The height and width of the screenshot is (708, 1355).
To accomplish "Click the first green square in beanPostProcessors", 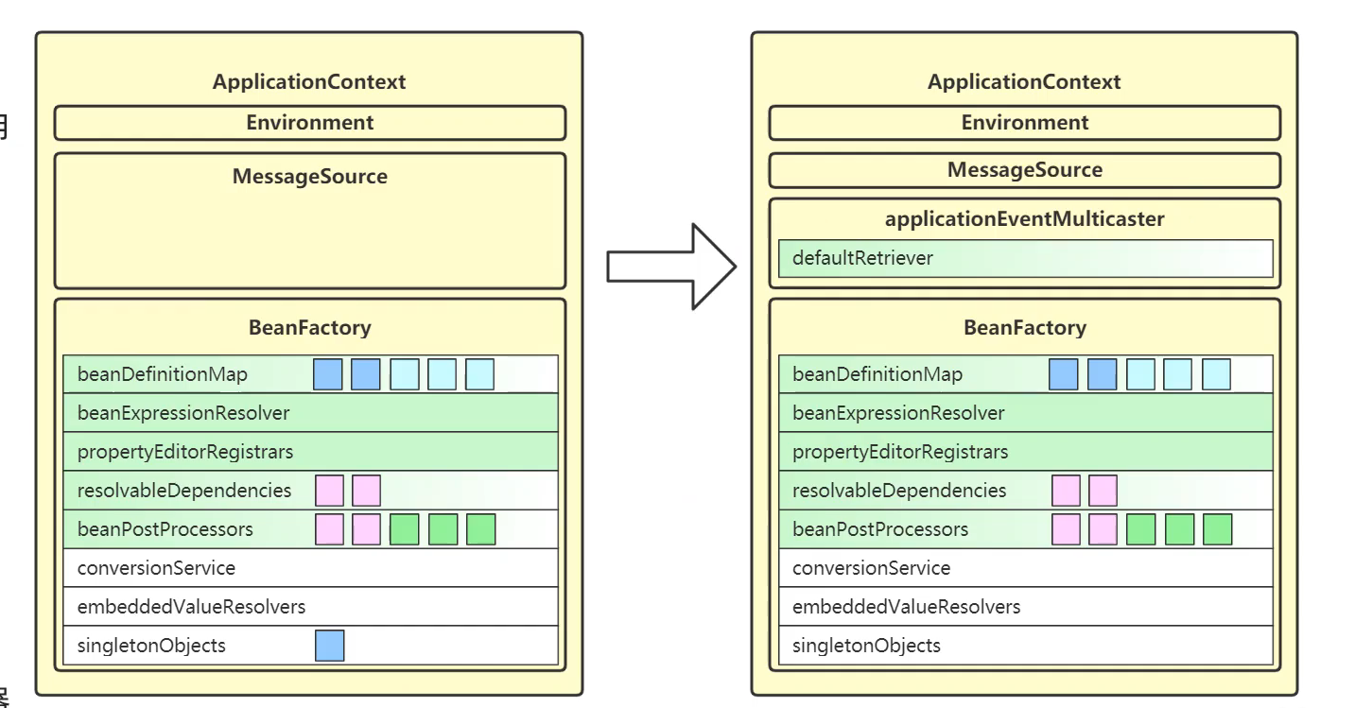I will coord(406,529).
